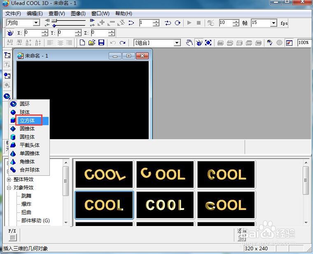Choose 圆柱体 from the shape menu
The width and height of the screenshot is (313, 254).
pyautogui.click(x=29, y=137)
